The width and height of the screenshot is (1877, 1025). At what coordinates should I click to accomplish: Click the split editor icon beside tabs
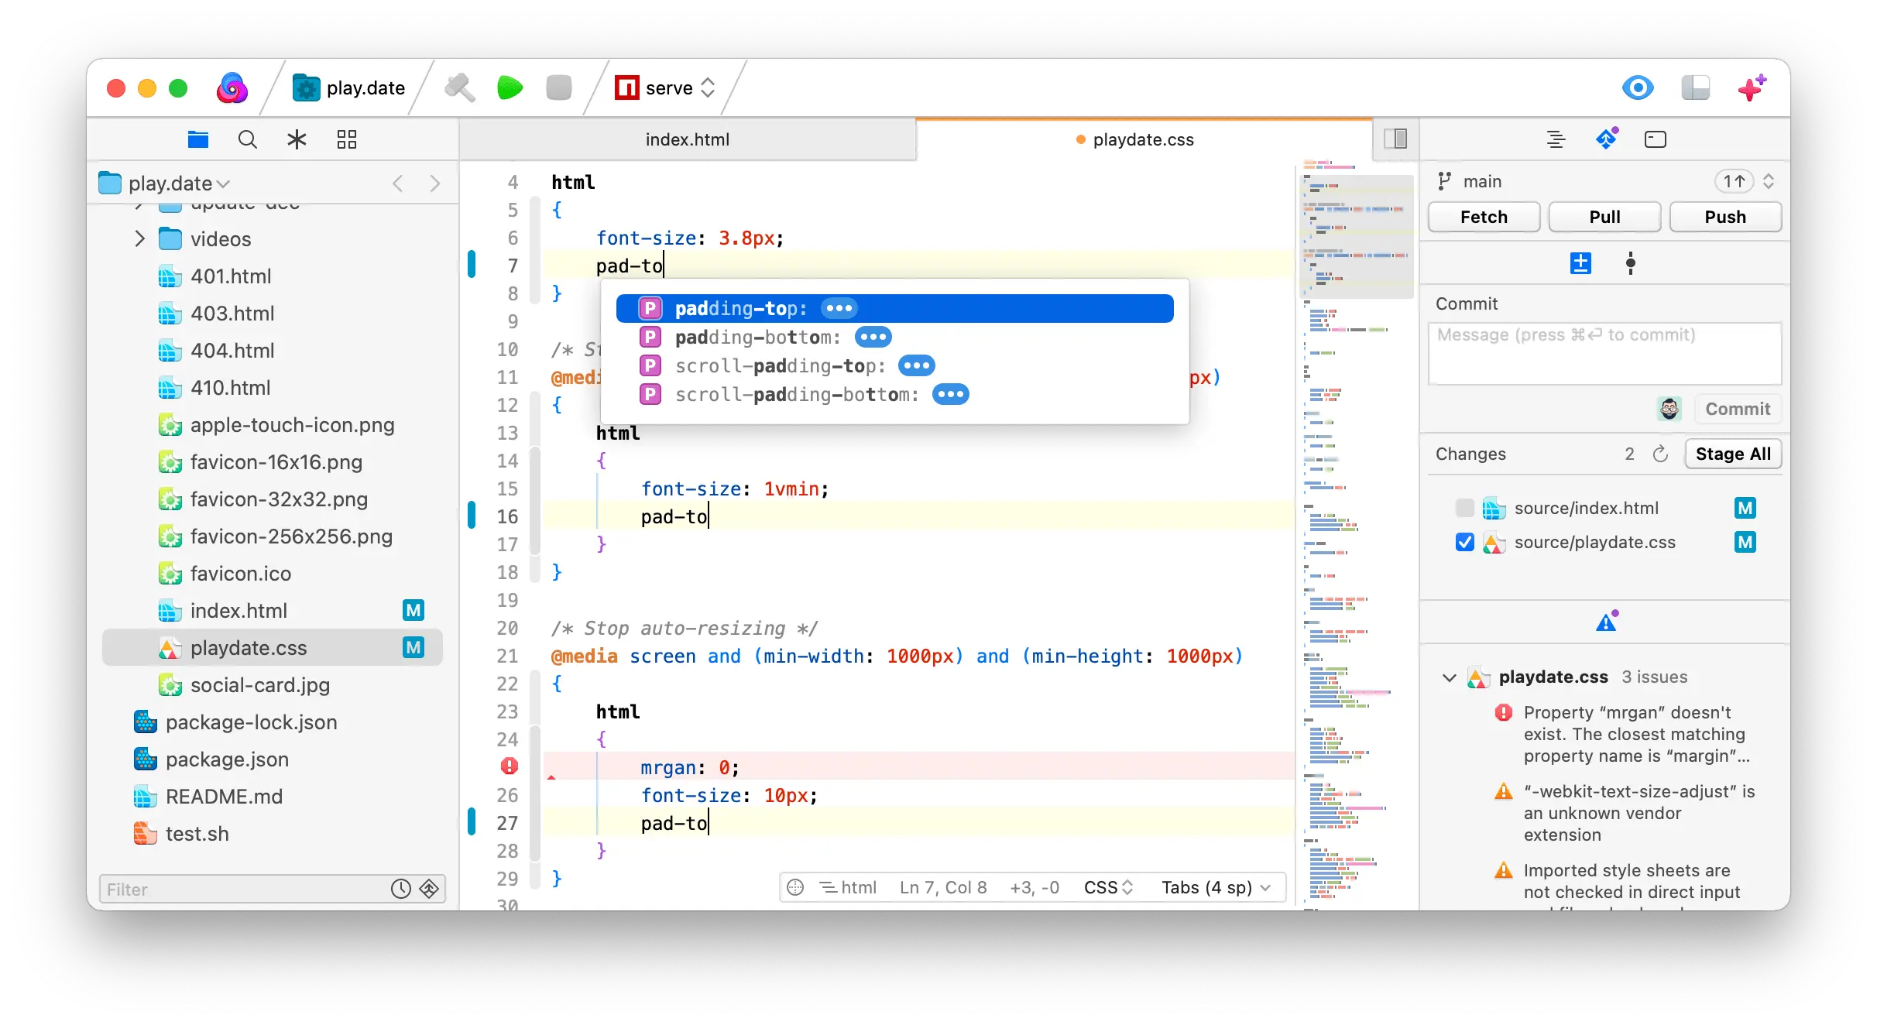tap(1395, 139)
